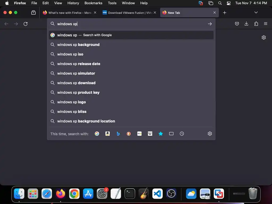Screen dimensions: 272x204
Task: Open GarageBand from the dock
Action: pyautogui.click(x=144, y=194)
